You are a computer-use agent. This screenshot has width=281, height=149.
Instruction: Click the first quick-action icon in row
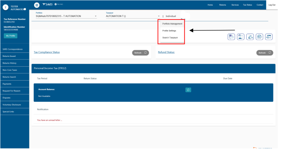[x=231, y=37]
